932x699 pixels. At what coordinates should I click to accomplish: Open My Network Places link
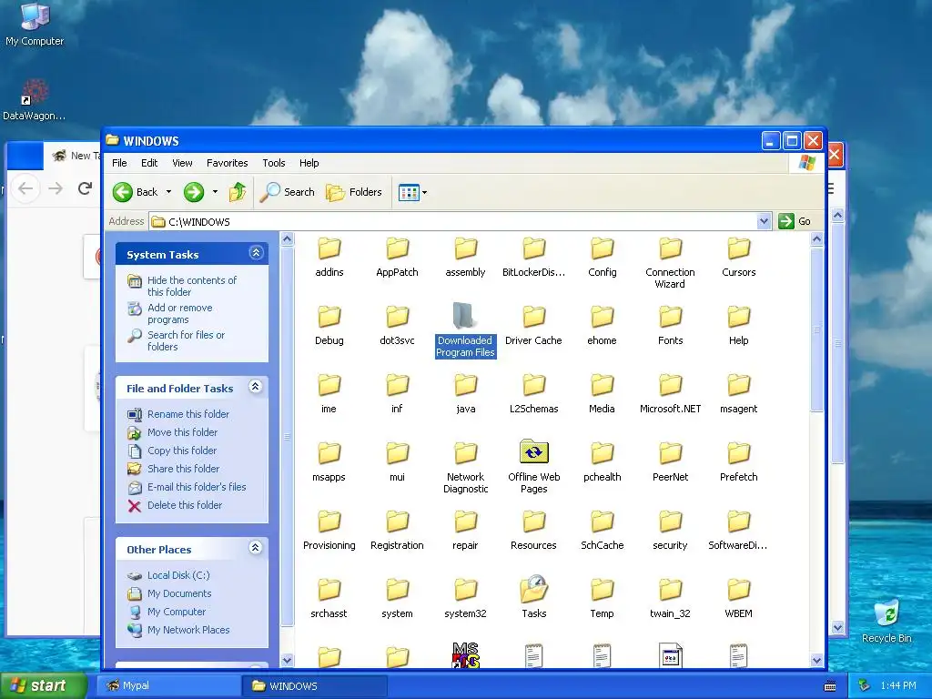click(187, 630)
